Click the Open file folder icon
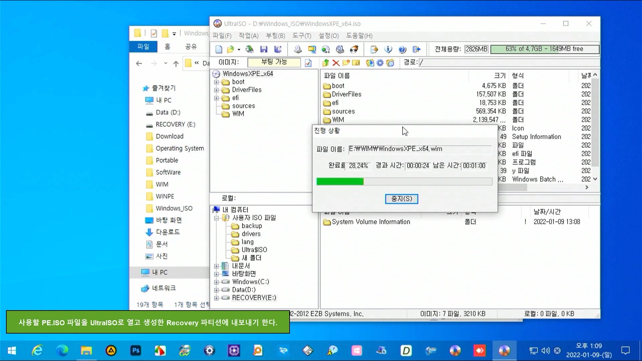This screenshot has width=642, height=361. (x=230, y=49)
